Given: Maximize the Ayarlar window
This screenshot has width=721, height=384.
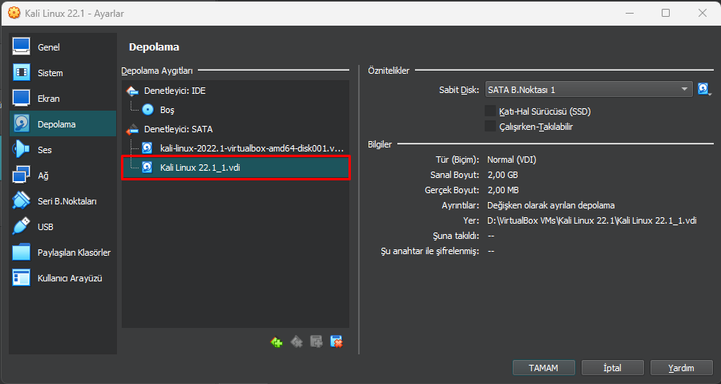Looking at the screenshot, I should 666,13.
